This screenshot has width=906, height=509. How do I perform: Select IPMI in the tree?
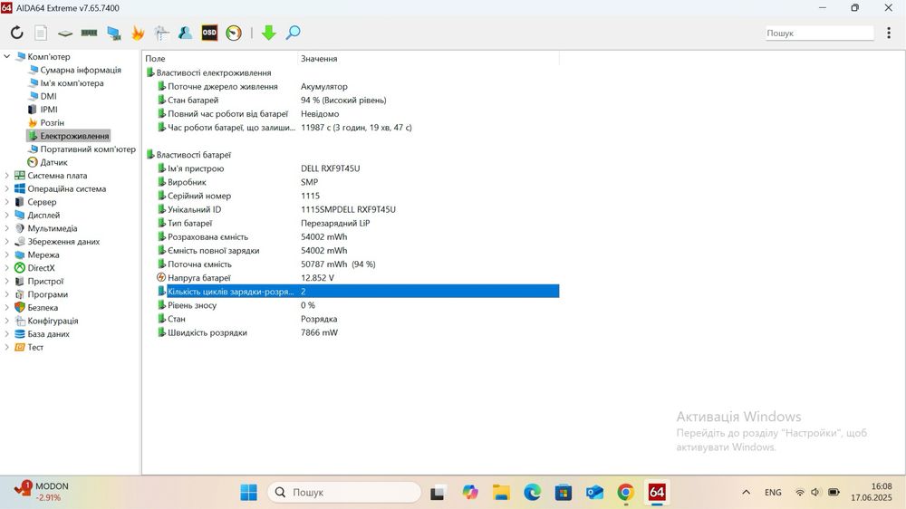click(49, 110)
